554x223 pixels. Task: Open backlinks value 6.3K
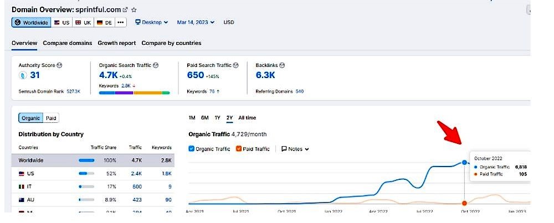point(265,75)
